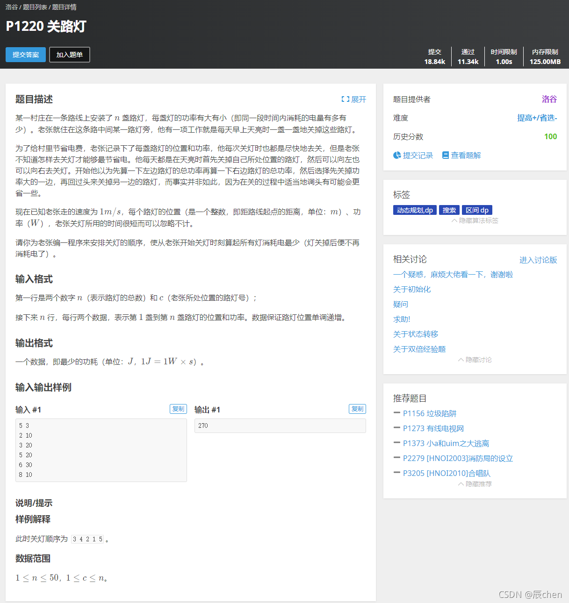Click the 推荐题目 section heading
This screenshot has height=603, width=569.
click(410, 398)
